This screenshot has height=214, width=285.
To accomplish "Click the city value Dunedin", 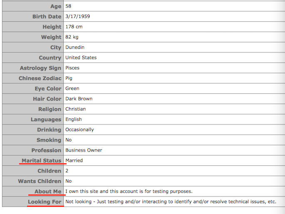I will point(75,47).
